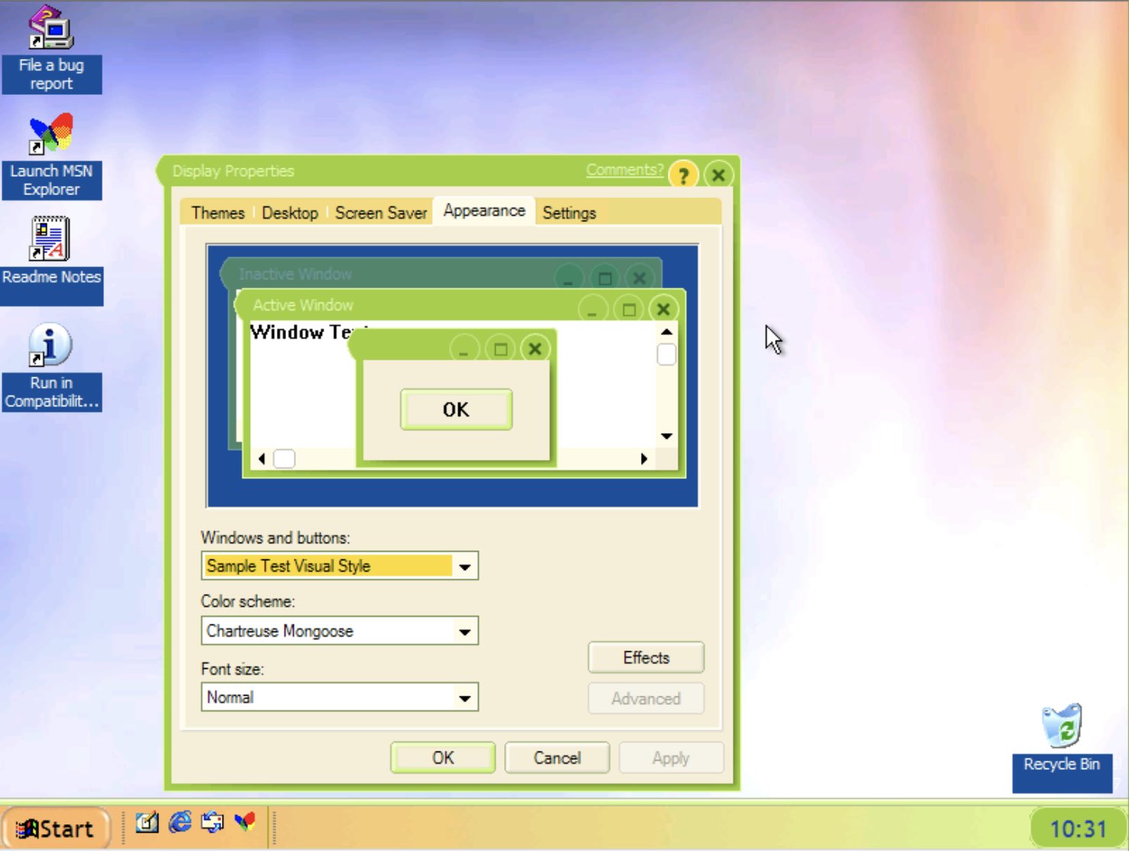The image size is (1129, 851).
Task: Open the Start menu
Action: click(x=57, y=827)
